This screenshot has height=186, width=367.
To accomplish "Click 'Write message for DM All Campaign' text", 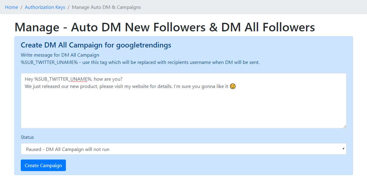I will [x=60, y=55].
